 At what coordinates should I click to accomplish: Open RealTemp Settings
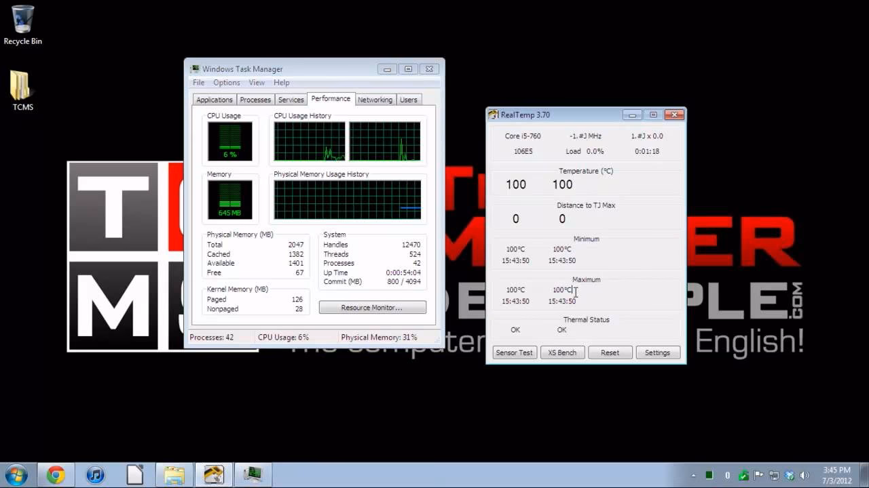click(x=657, y=352)
